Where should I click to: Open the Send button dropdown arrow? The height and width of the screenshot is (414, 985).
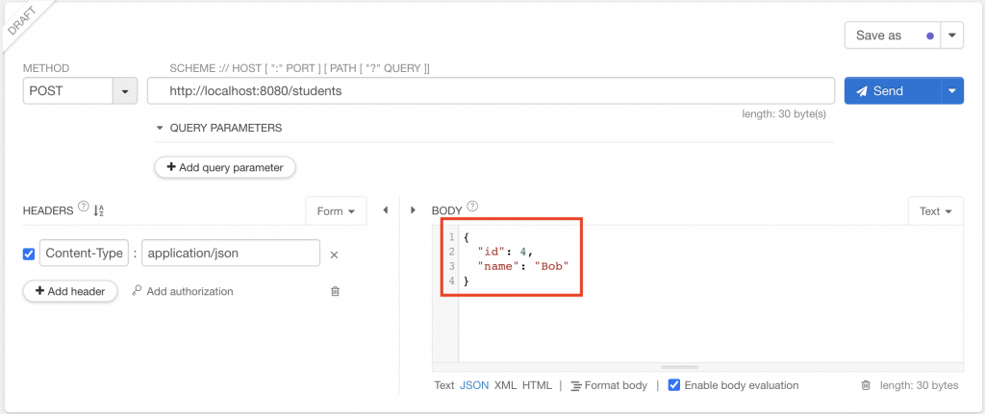951,91
